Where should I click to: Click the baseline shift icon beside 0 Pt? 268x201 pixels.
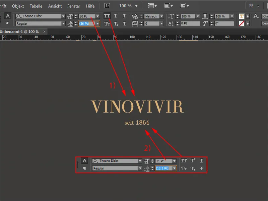click(x=171, y=23)
